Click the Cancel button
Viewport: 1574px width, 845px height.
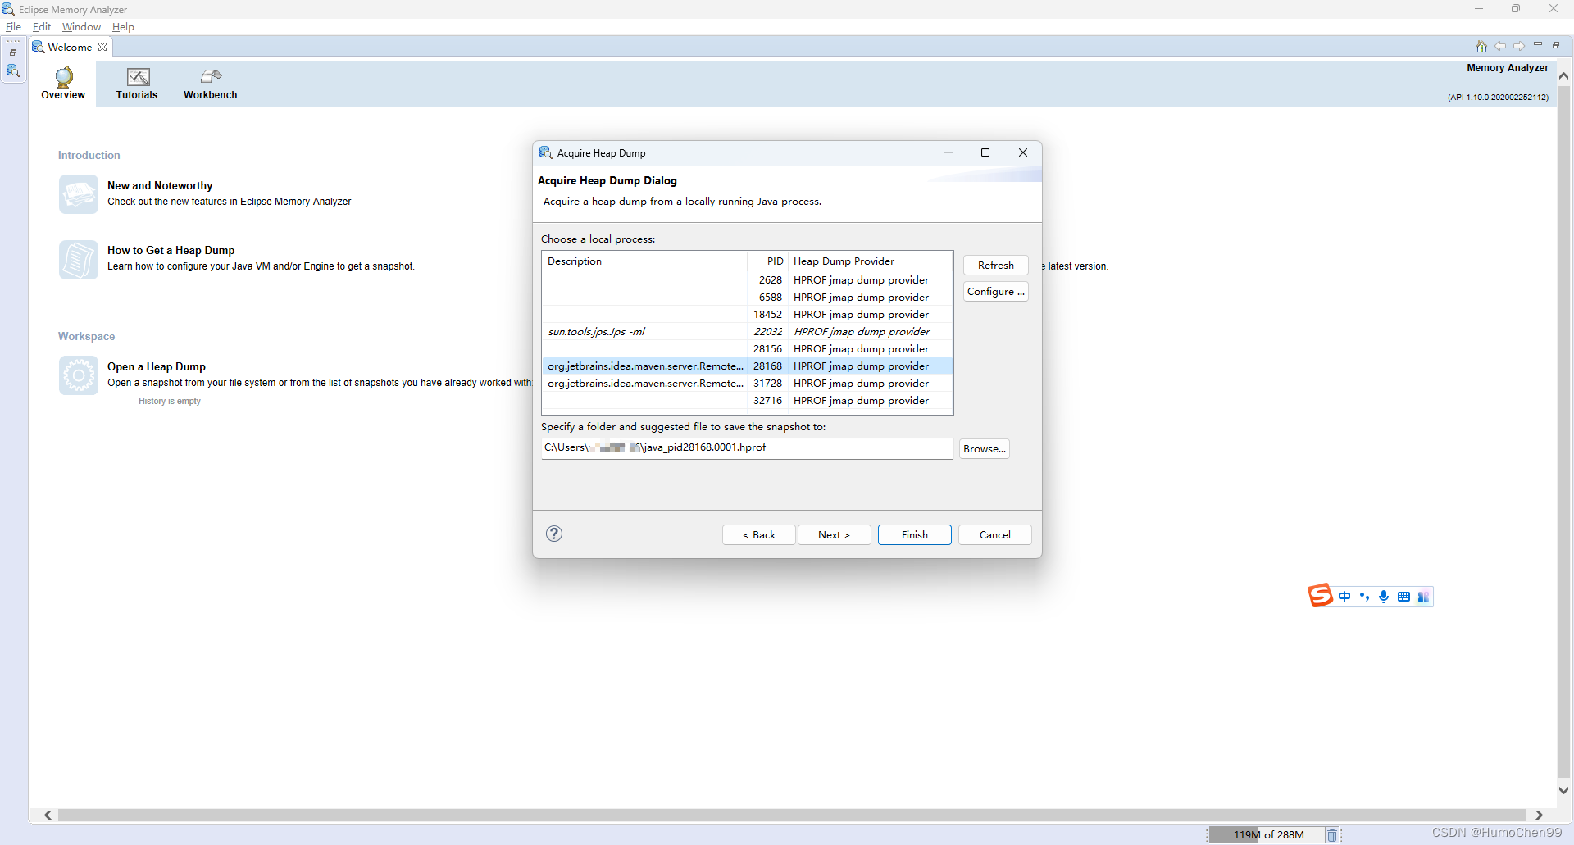(994, 534)
